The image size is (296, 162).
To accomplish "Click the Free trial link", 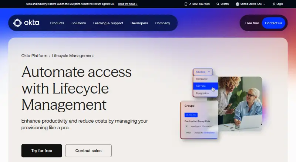I will [x=252, y=23].
